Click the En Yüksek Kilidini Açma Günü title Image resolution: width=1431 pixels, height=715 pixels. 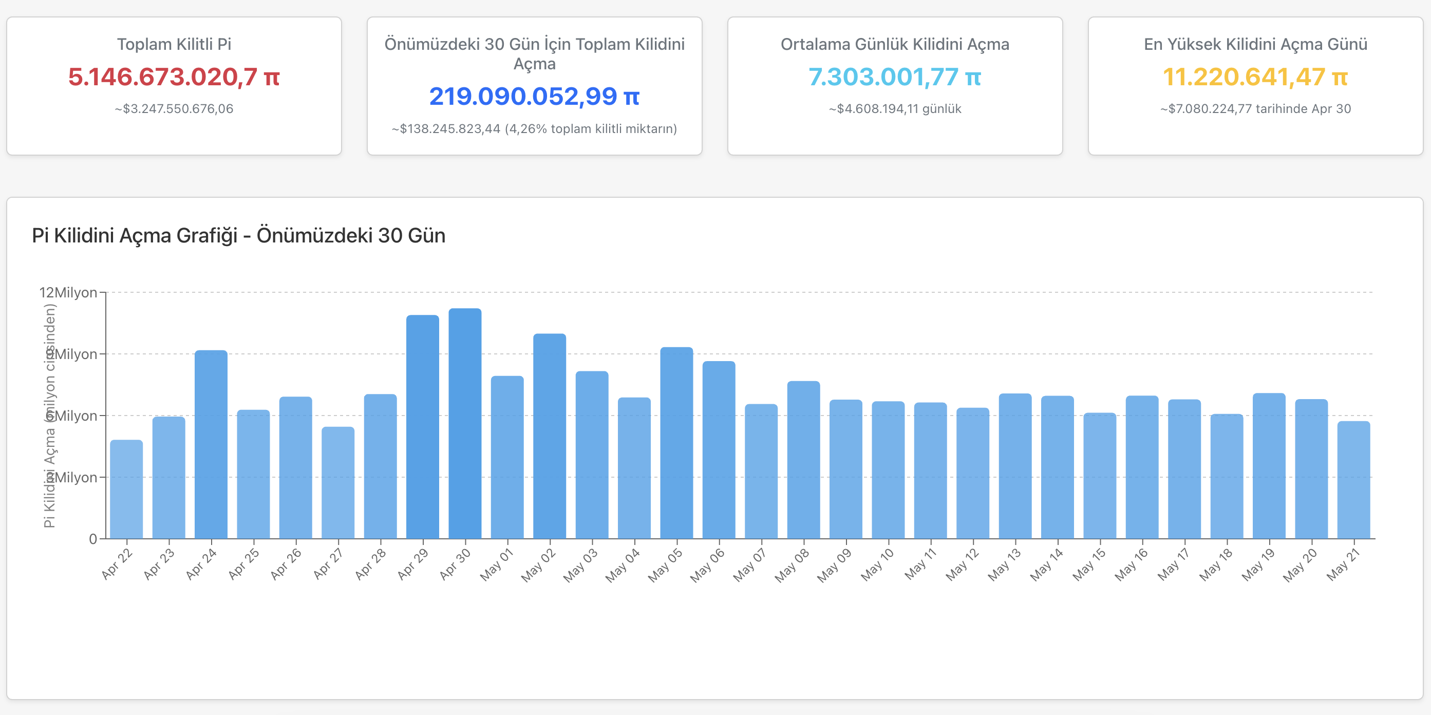tap(1255, 45)
